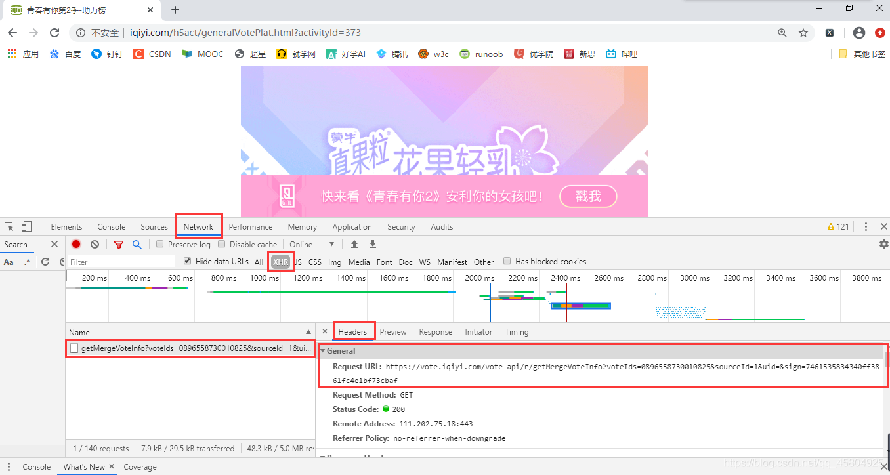The height and width of the screenshot is (475, 890).
Task: Click the red update arrow icon in Chrome
Action: tap(879, 33)
